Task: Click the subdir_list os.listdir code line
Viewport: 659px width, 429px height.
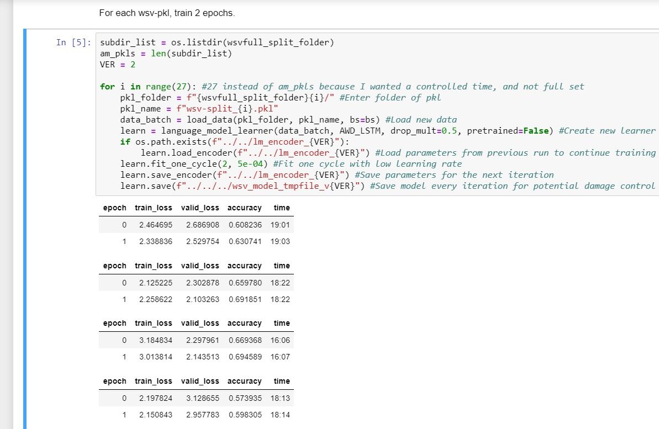Action: coord(217,43)
